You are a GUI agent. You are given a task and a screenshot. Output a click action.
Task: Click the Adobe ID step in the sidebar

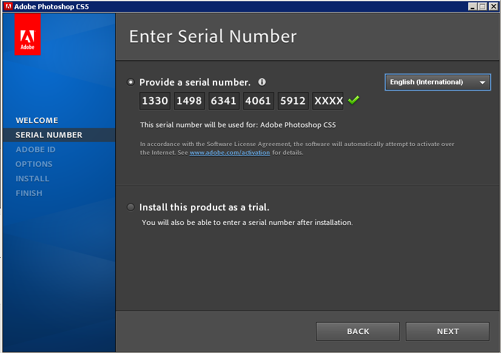click(x=35, y=149)
